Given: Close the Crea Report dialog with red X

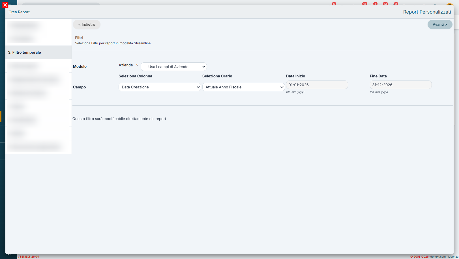Looking at the screenshot, I should [5, 5].
